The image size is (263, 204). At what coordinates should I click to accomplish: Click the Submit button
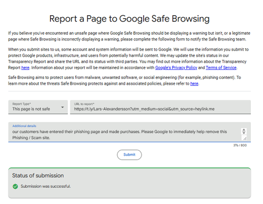tap(129, 155)
